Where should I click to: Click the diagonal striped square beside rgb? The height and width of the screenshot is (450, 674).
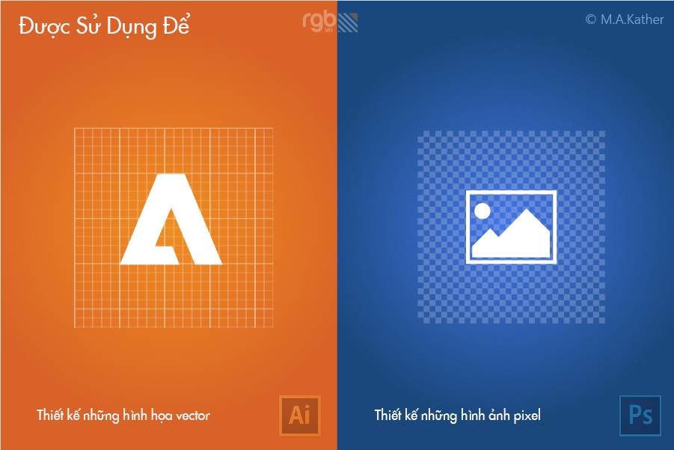pyautogui.click(x=348, y=22)
